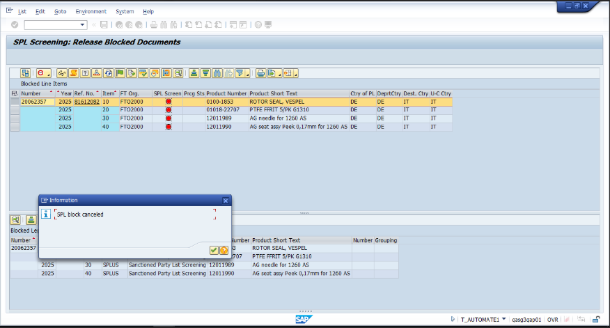Open the Environment menu
610x328 pixels.
(x=91, y=12)
